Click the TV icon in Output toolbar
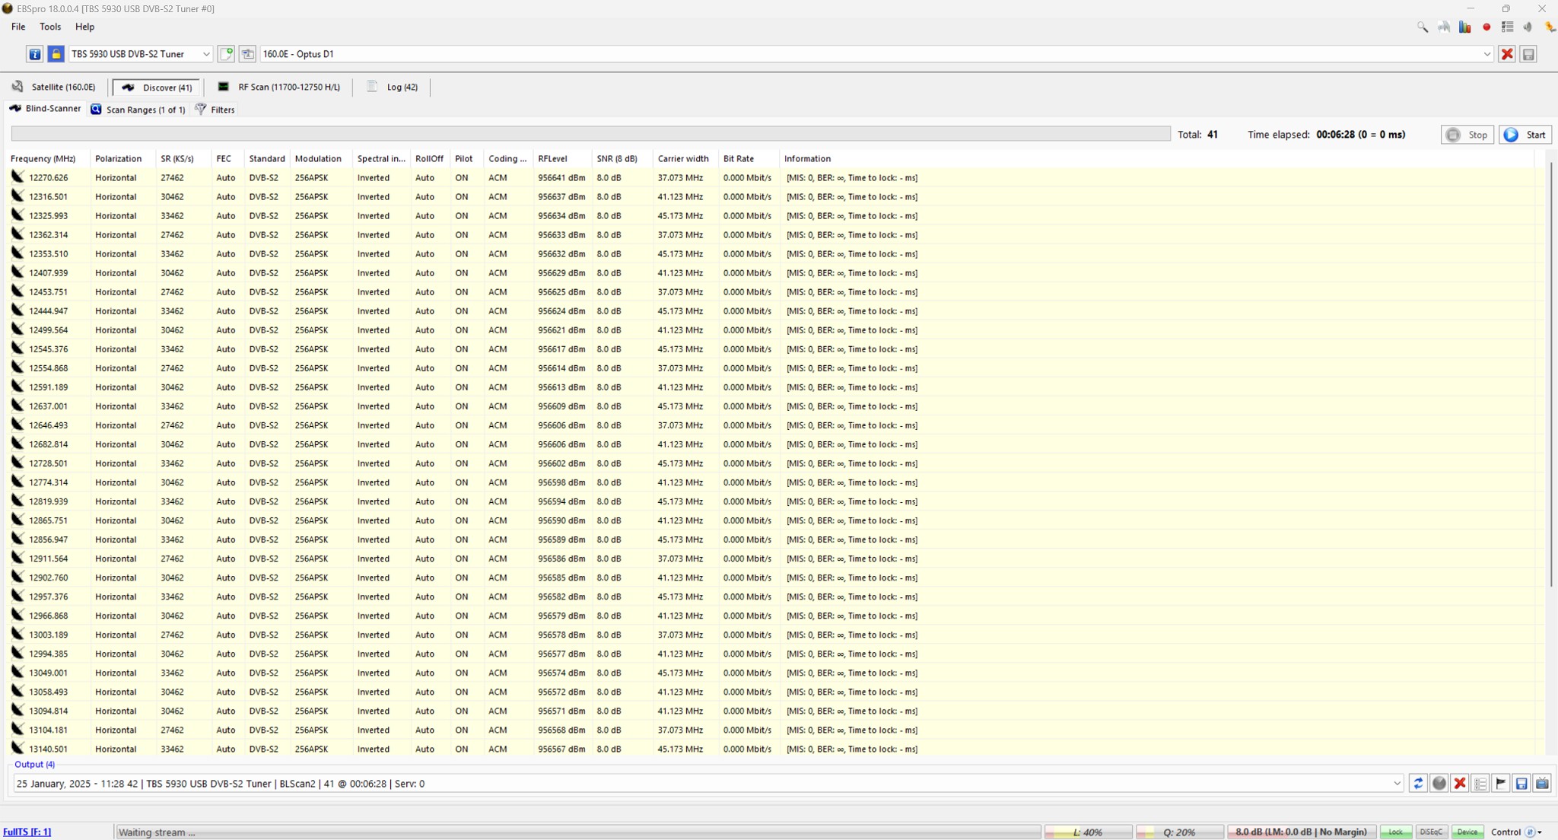Screen dimensions: 1558x840 coord(1542,783)
